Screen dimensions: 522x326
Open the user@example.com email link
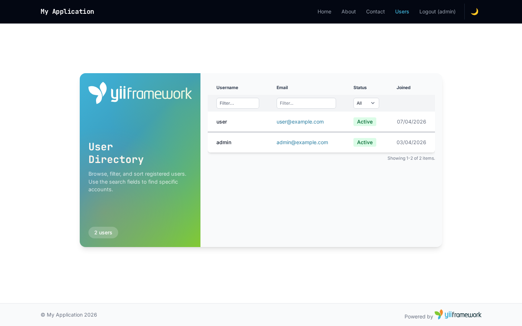click(300, 122)
